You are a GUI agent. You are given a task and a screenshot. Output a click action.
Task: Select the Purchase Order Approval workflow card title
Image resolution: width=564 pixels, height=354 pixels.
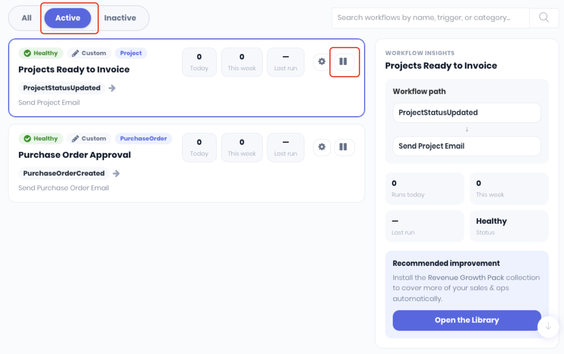coord(75,155)
